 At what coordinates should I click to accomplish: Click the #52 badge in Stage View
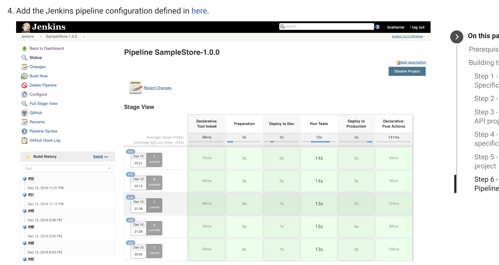coord(131,152)
